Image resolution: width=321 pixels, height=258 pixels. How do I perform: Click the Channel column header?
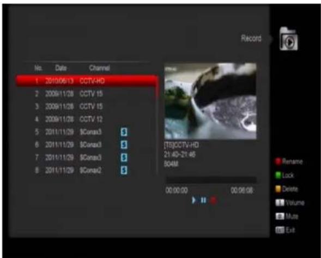click(100, 68)
